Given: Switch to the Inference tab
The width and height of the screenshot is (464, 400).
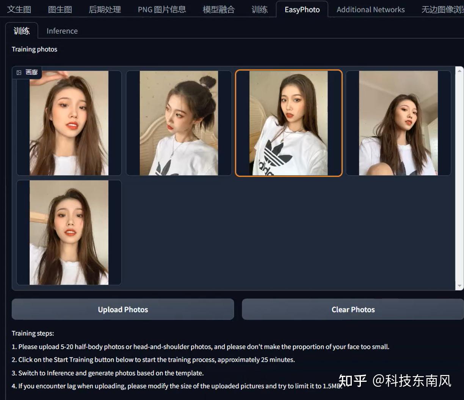Looking at the screenshot, I should click(x=62, y=31).
